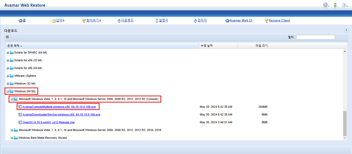Screen dimensions: 352x154
Task: Expand the VMware vSphere node
Action: (x=8, y=76)
